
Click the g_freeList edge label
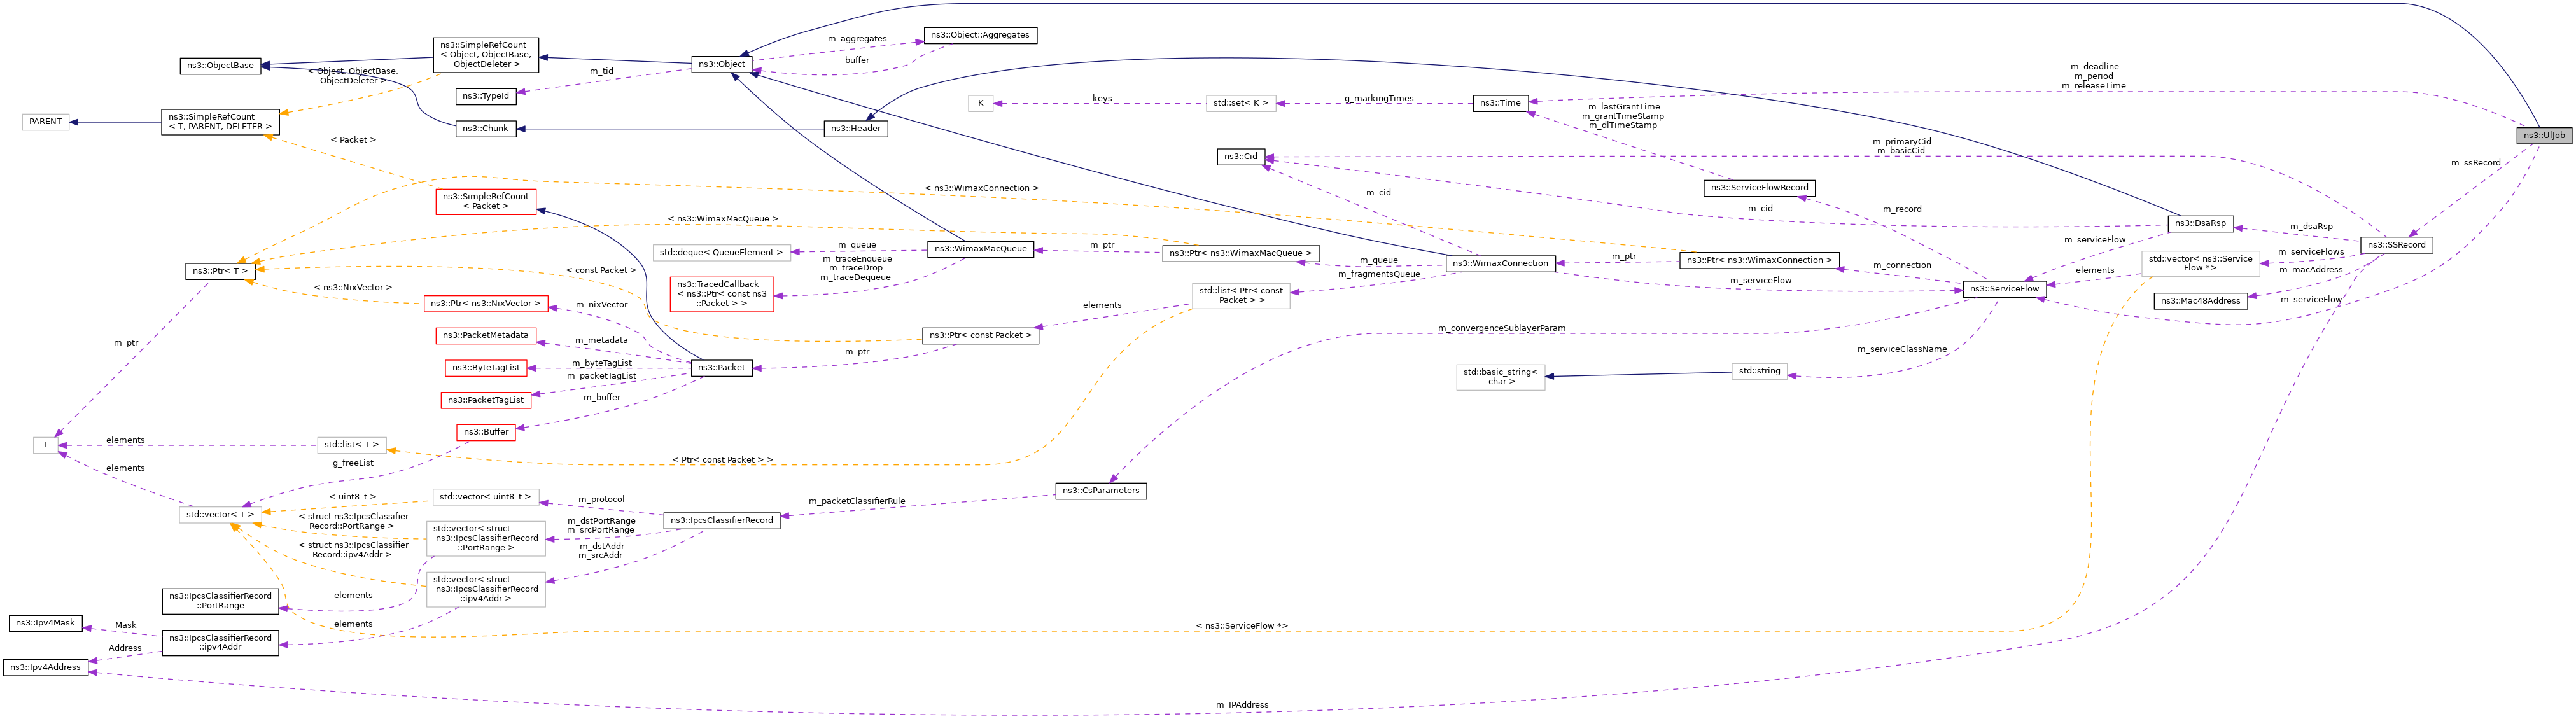(353, 464)
